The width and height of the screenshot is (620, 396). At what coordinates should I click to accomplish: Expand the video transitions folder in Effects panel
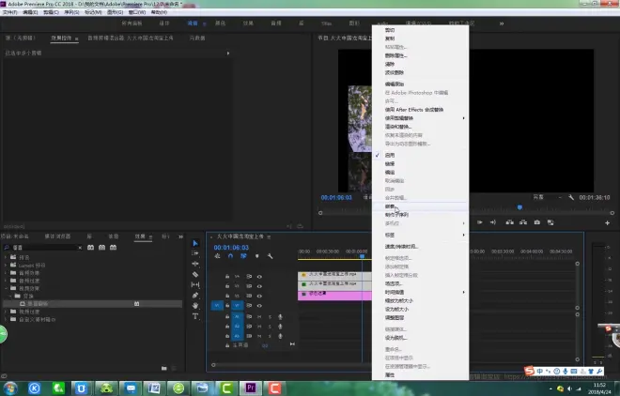(6, 312)
